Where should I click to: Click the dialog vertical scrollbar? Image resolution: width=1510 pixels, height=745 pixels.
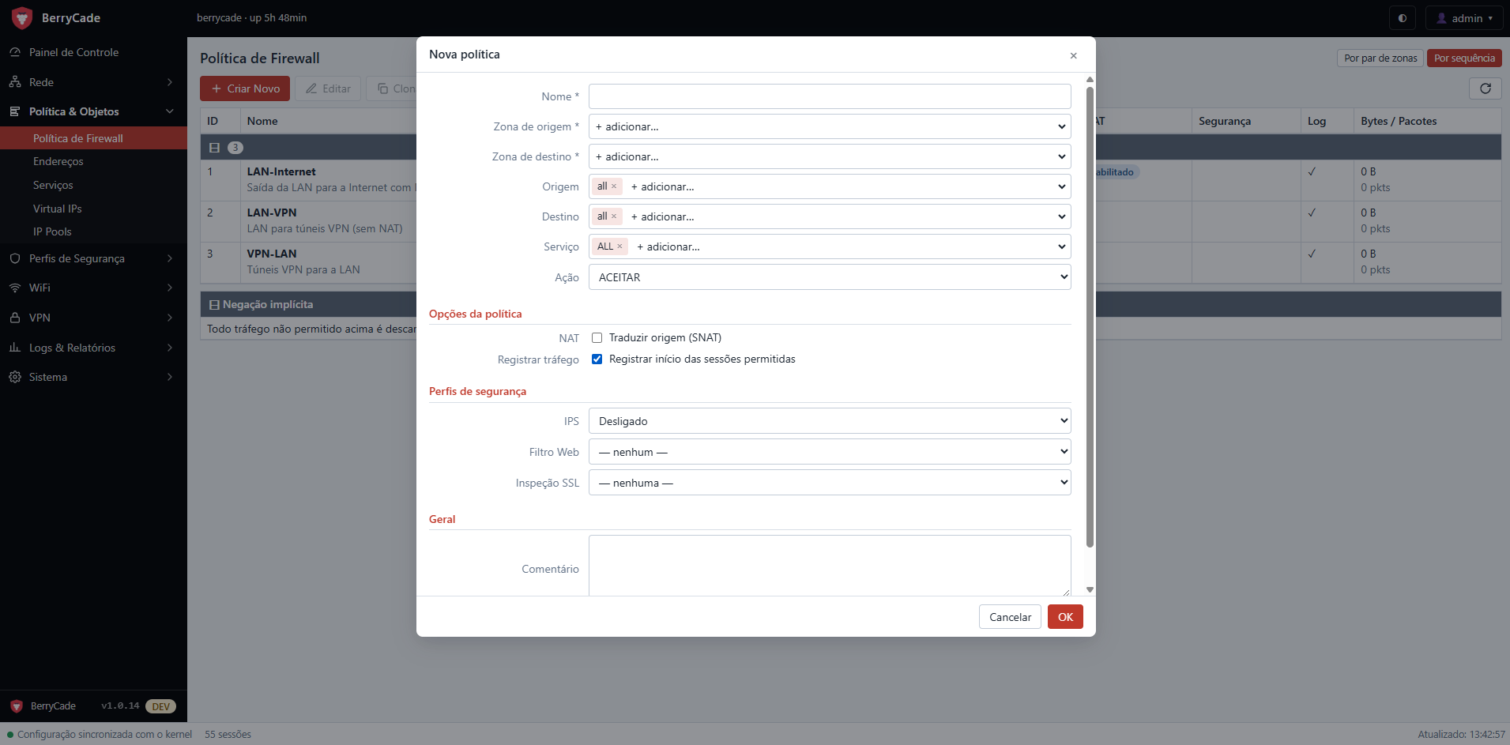pyautogui.click(x=1090, y=316)
